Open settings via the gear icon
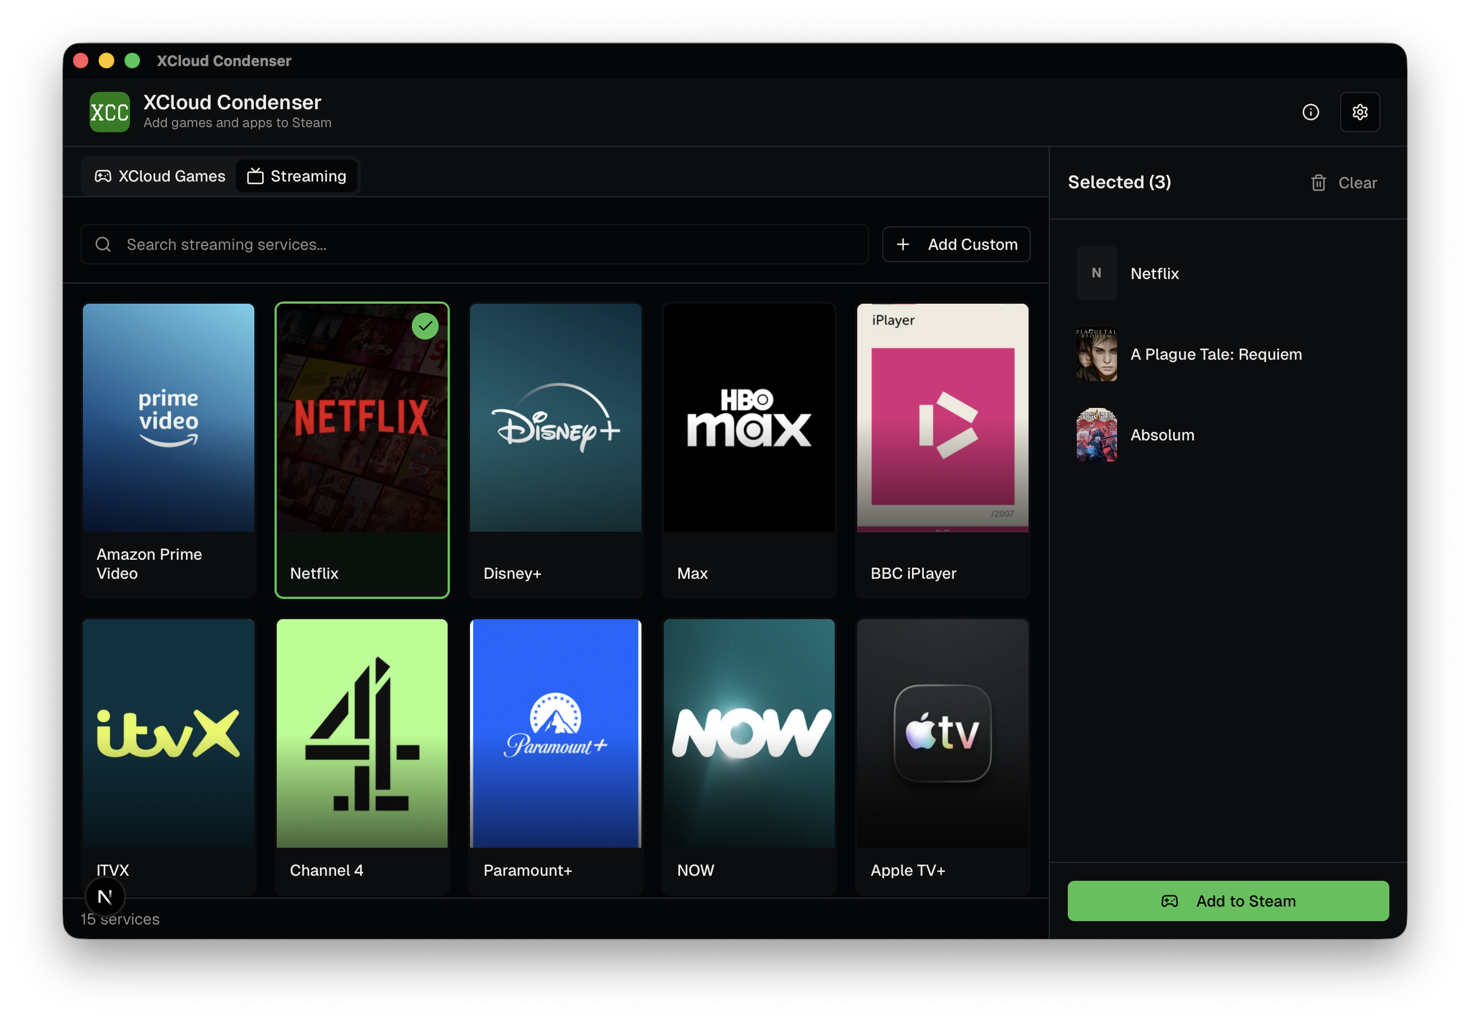This screenshot has height=1022, width=1470. pyautogui.click(x=1359, y=112)
